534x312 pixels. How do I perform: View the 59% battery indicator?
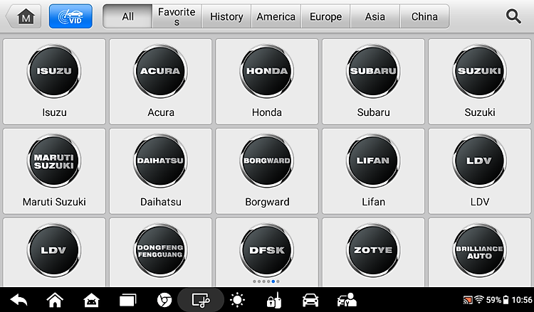pos(497,300)
